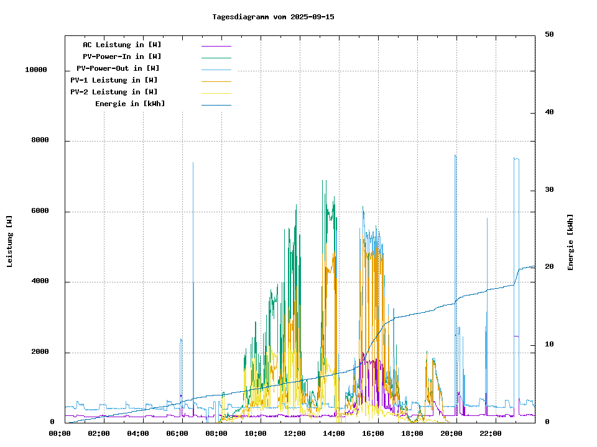Click the light blue PV-Power-Out legend line
The height and width of the screenshot is (447, 597).
216,70
